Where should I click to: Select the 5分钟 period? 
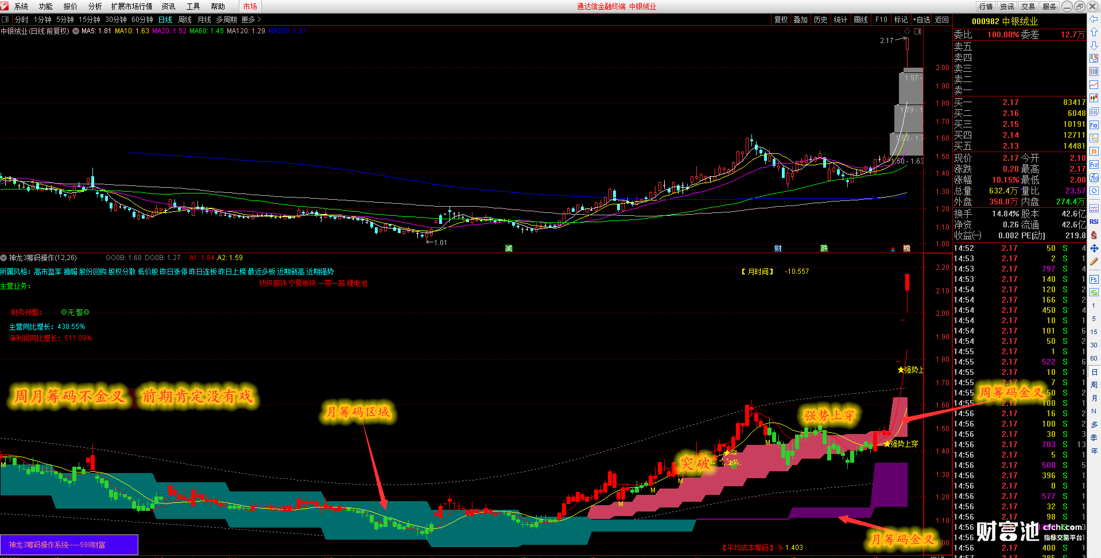65,20
